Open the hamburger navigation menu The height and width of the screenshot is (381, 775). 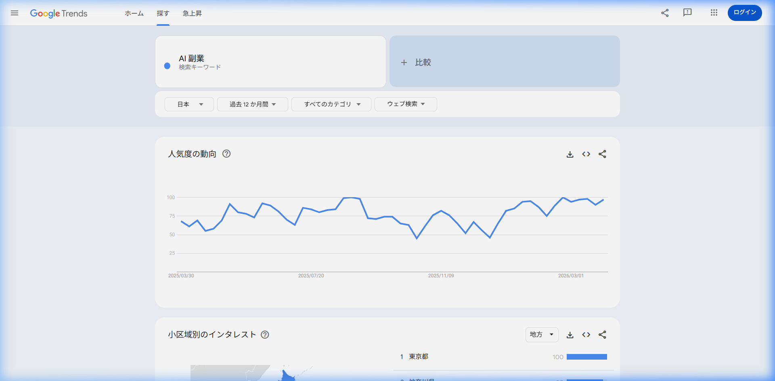15,13
